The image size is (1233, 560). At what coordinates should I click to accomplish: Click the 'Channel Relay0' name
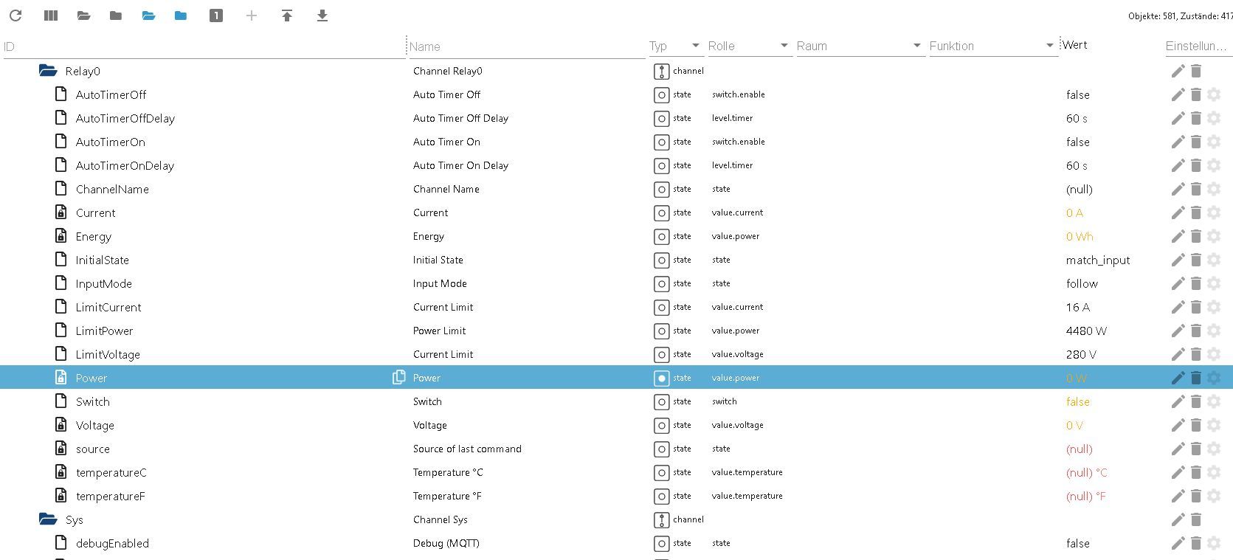pos(447,71)
